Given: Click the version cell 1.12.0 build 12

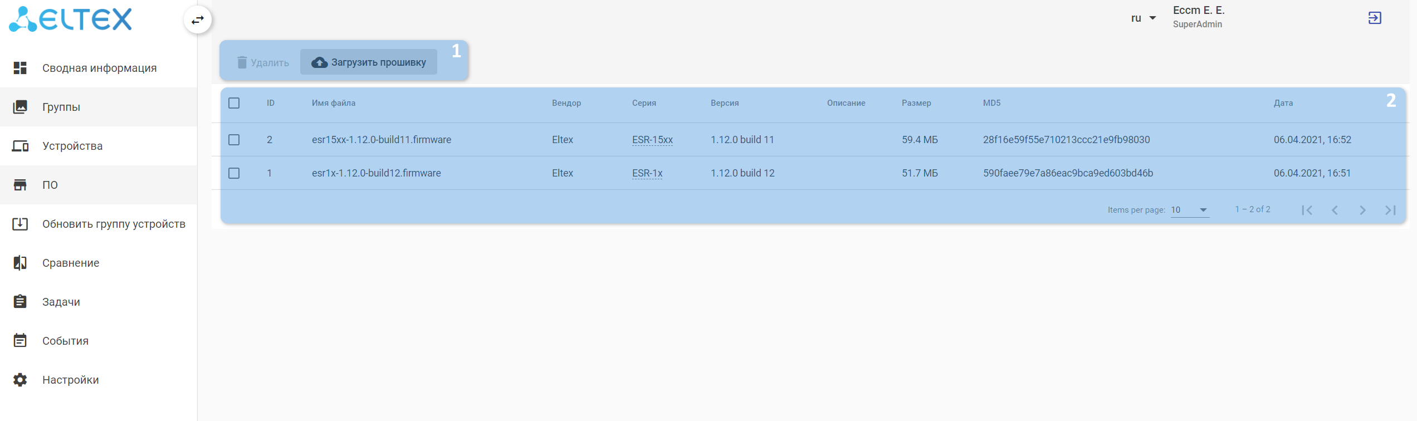Looking at the screenshot, I should click(742, 173).
